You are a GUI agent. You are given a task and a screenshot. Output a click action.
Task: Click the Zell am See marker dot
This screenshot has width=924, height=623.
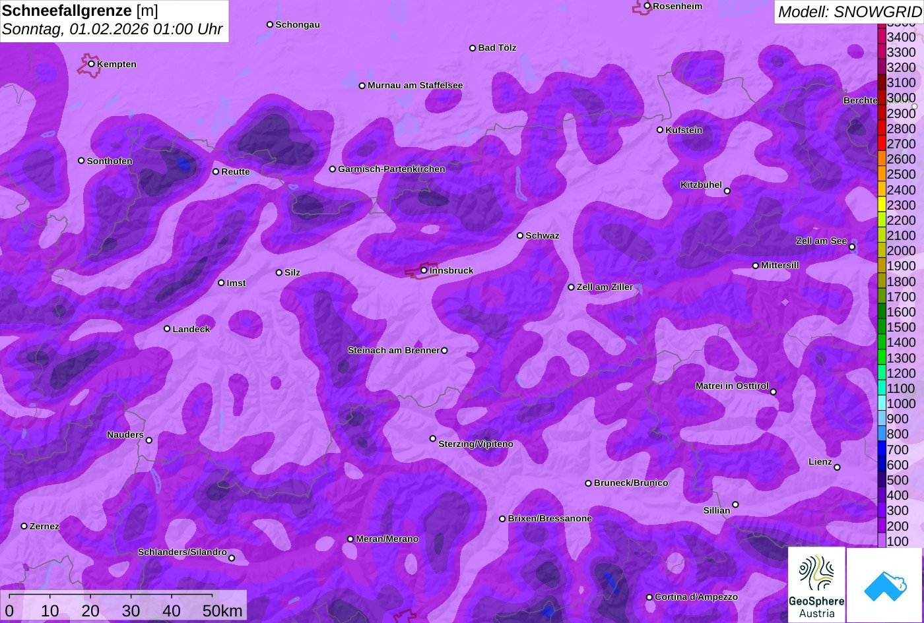click(x=852, y=247)
